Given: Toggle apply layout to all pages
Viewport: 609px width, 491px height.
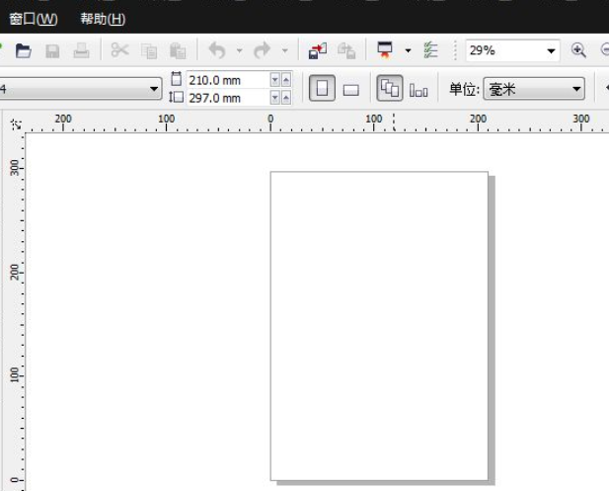Looking at the screenshot, I should [x=389, y=89].
